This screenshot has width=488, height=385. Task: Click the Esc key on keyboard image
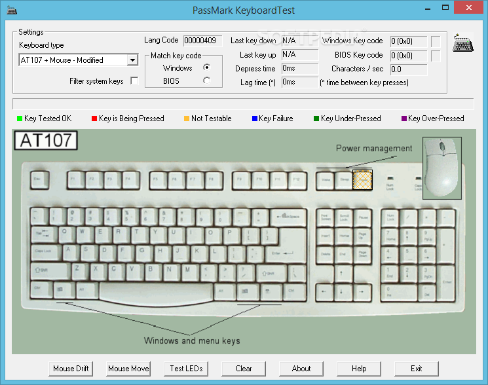(x=39, y=180)
